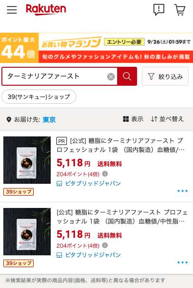
Task: Open the 並べ替え sort options
Action: point(167,119)
